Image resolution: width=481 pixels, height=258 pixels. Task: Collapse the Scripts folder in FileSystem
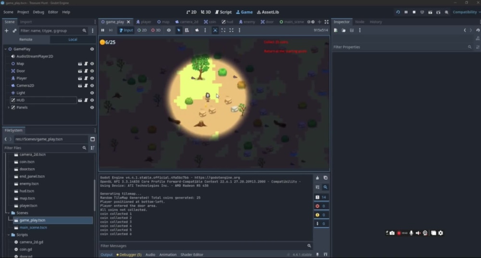tap(8, 235)
